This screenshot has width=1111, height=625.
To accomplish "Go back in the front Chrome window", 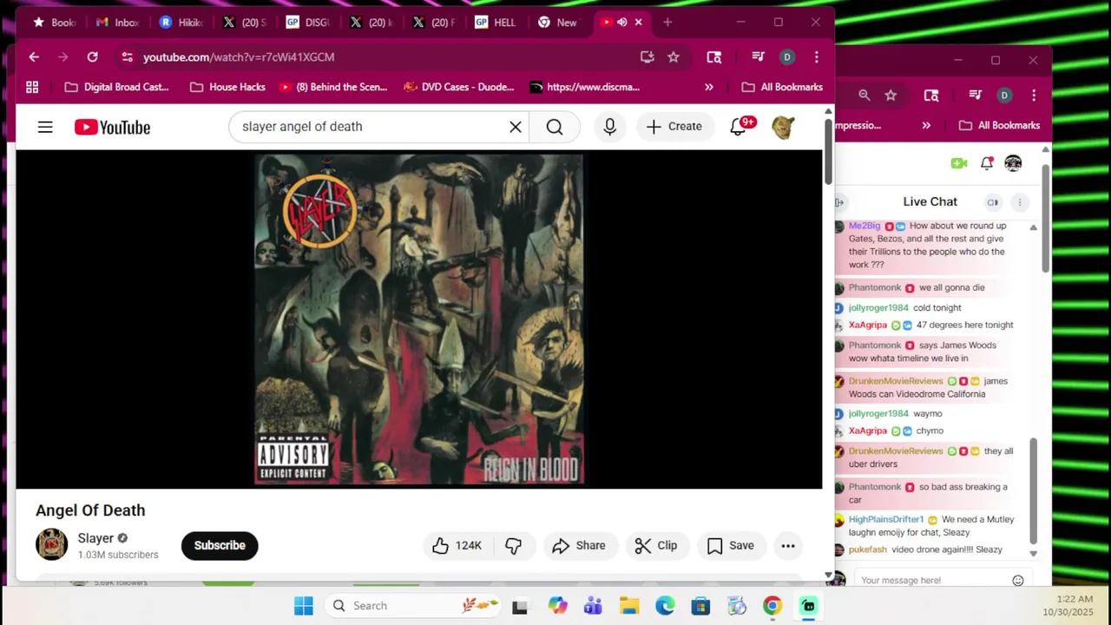I will coord(34,56).
